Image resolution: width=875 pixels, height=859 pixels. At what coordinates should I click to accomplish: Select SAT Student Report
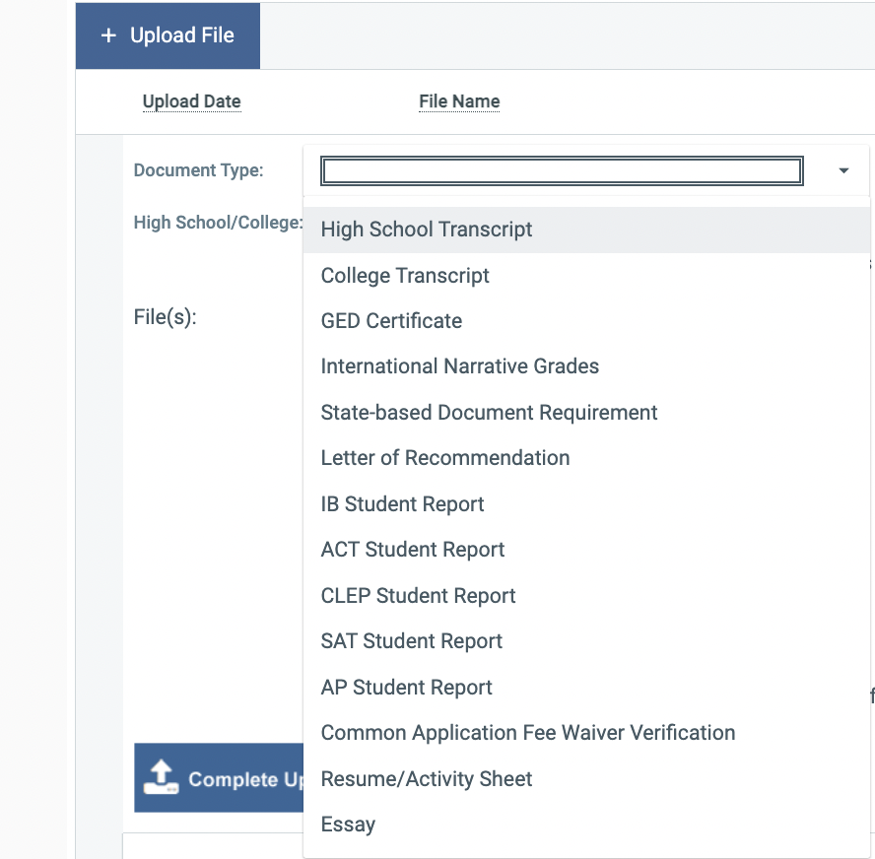coord(412,641)
